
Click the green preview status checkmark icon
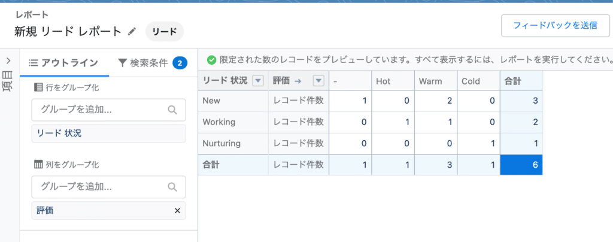coord(211,60)
